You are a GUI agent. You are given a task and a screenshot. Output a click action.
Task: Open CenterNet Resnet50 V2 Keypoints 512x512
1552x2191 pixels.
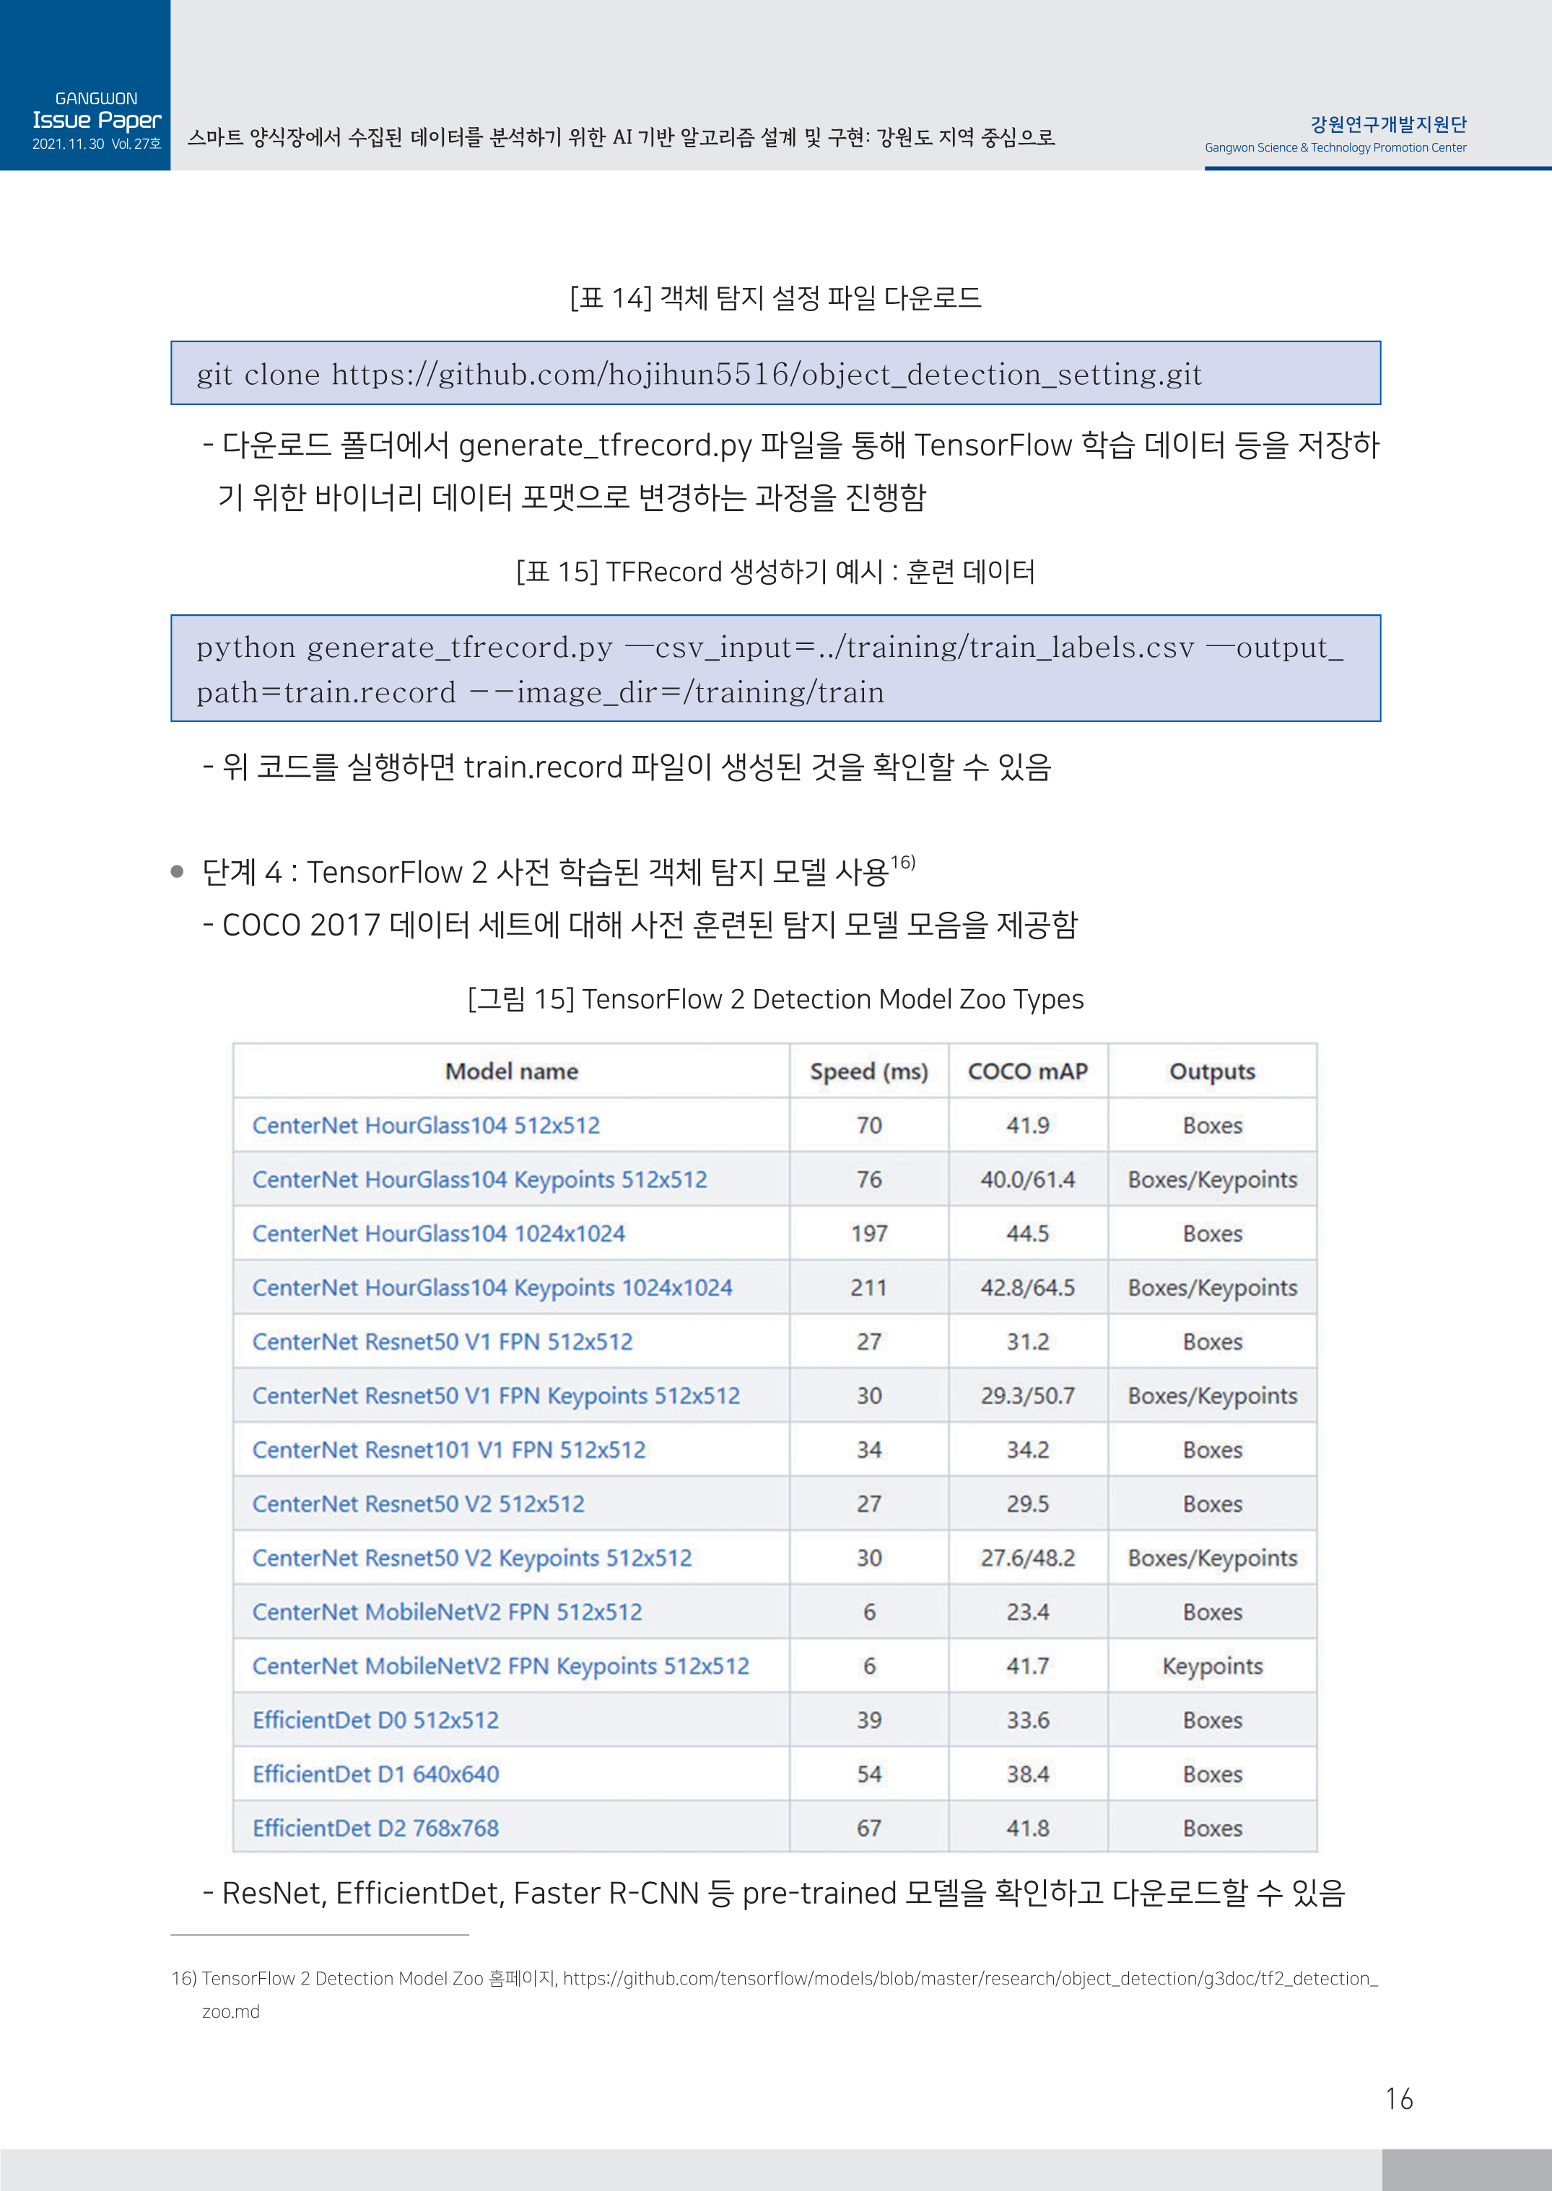[471, 1557]
